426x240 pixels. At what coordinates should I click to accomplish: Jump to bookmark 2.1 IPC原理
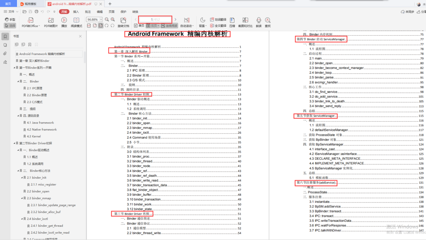coord(35,88)
